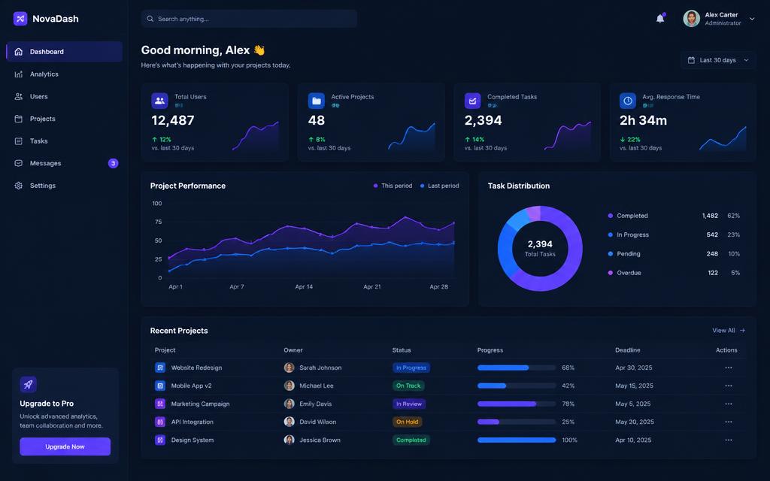
Task: Click the 12,487 total users value
Action: point(173,120)
